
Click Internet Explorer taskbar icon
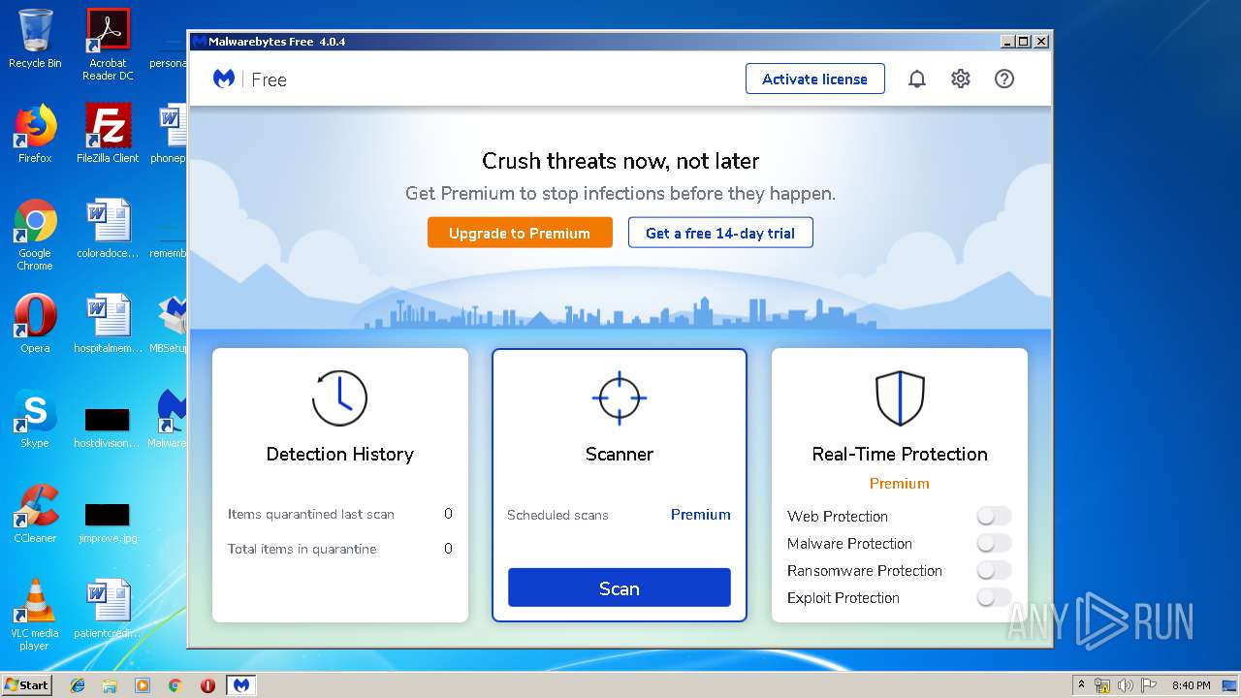click(78, 685)
